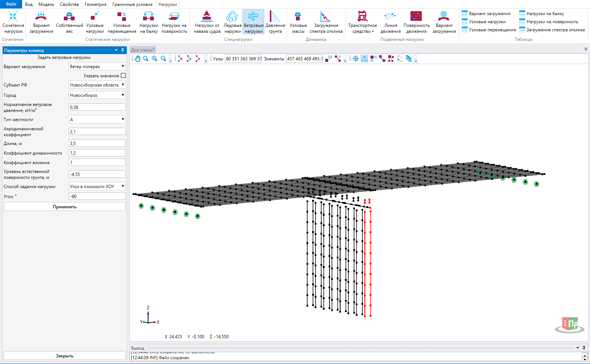590x364 pixels.
Task: Click the crosshair target icon in view toolbar
Action: click(356, 59)
